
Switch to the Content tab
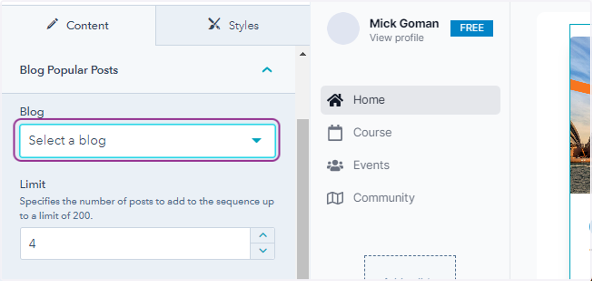(78, 25)
